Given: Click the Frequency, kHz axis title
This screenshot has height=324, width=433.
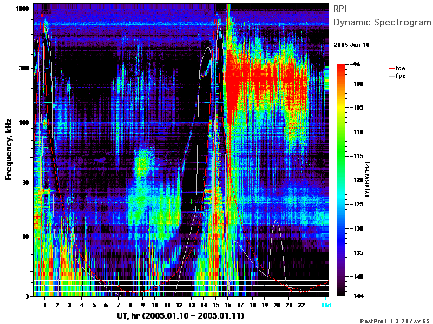Looking at the screenshot, I should pos(9,150).
